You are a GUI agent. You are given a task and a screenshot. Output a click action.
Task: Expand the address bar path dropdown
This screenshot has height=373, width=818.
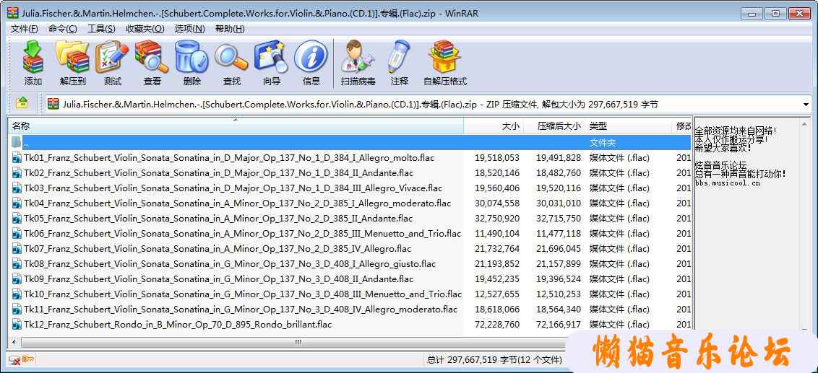[806, 105]
